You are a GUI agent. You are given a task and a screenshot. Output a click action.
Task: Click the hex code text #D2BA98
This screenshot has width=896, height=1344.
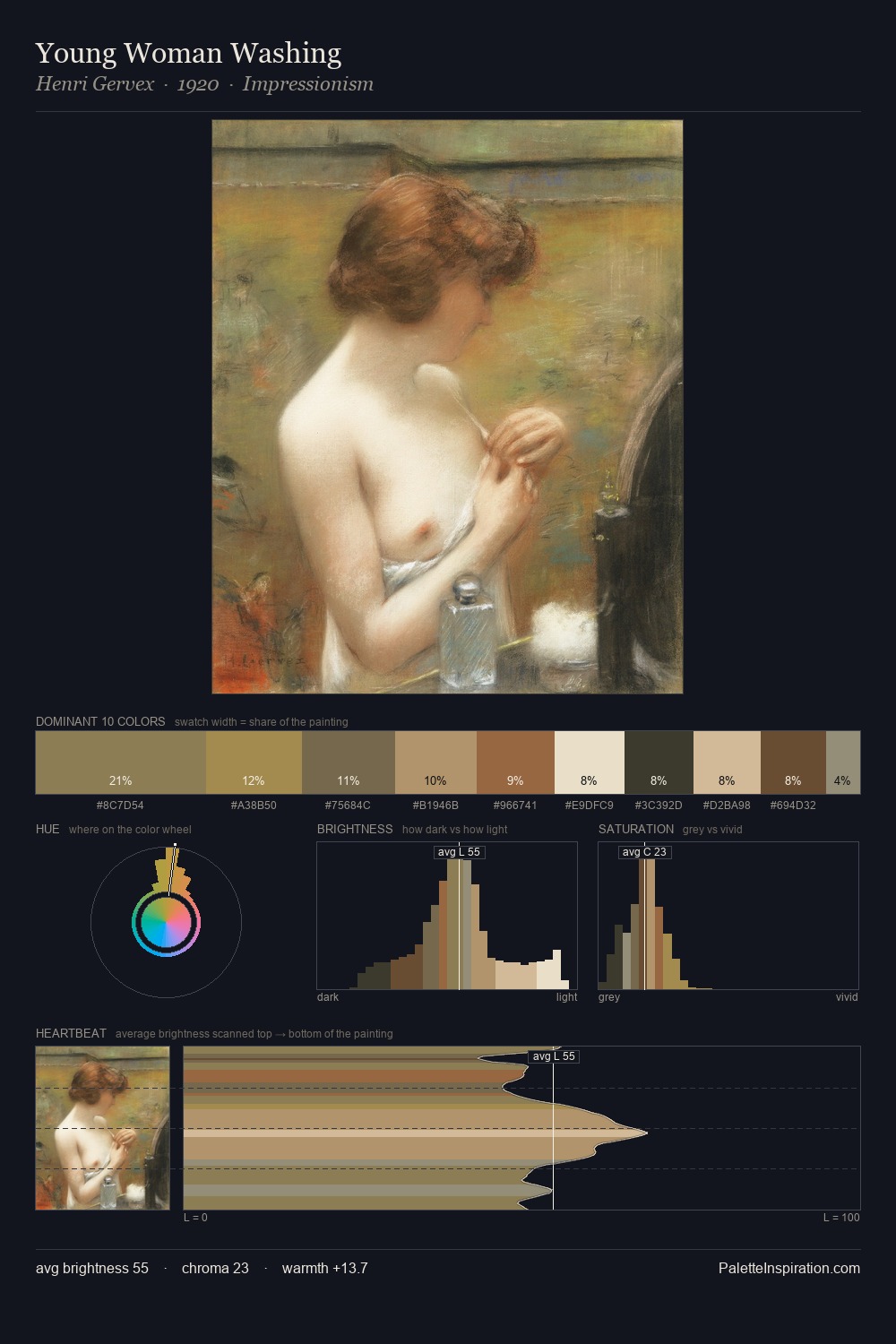pos(727,806)
